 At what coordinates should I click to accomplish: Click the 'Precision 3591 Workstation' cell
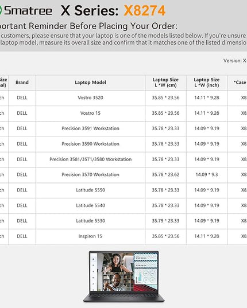pyautogui.click(x=90, y=128)
